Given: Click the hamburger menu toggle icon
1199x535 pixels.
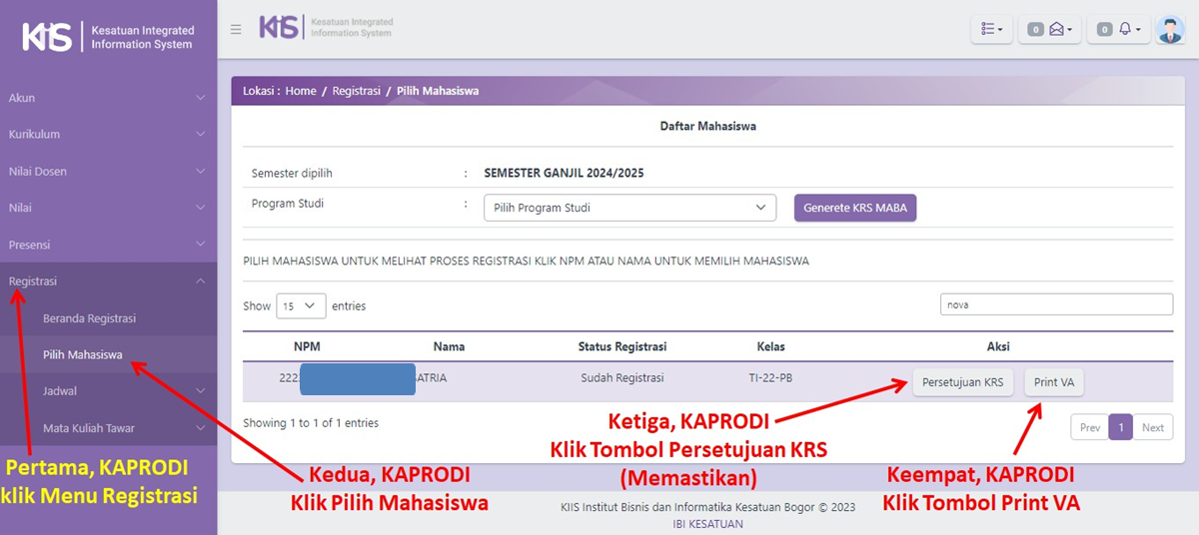Looking at the screenshot, I should tap(236, 29).
